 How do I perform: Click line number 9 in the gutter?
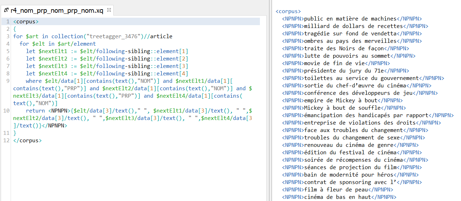click(8, 81)
